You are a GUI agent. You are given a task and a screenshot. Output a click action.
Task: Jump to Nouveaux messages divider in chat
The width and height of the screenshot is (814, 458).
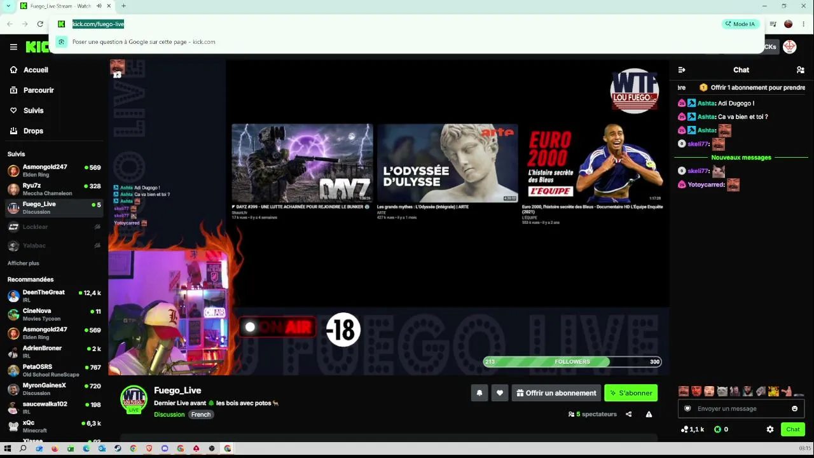tap(742, 158)
